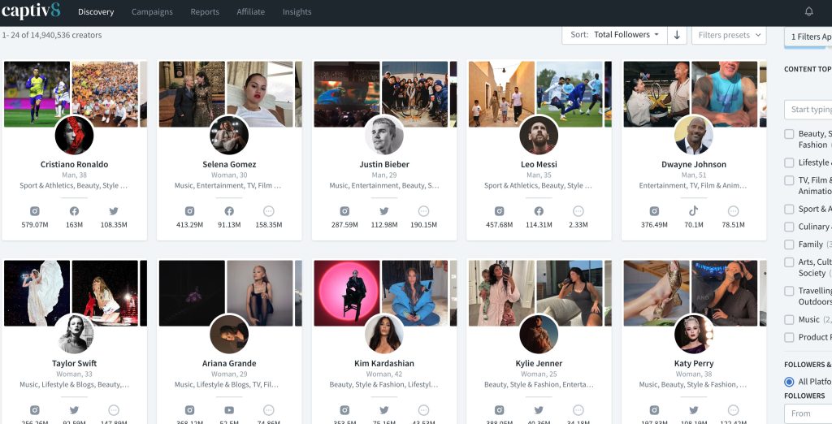Go to the Discovery tab

pos(96,11)
